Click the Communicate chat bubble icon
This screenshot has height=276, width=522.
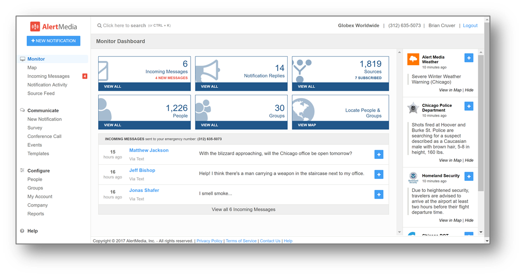tap(22, 110)
